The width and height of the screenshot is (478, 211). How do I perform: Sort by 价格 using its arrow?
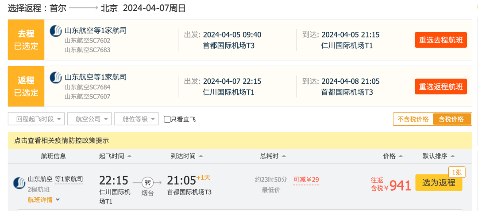(401, 156)
